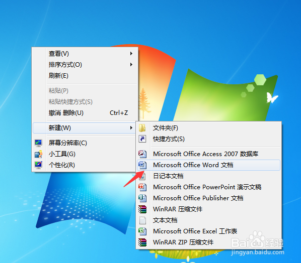This screenshot has height=263, width=301.
Task: Click the shortcut arrow icon beside 快捷方式(S)
Action: click(x=142, y=139)
